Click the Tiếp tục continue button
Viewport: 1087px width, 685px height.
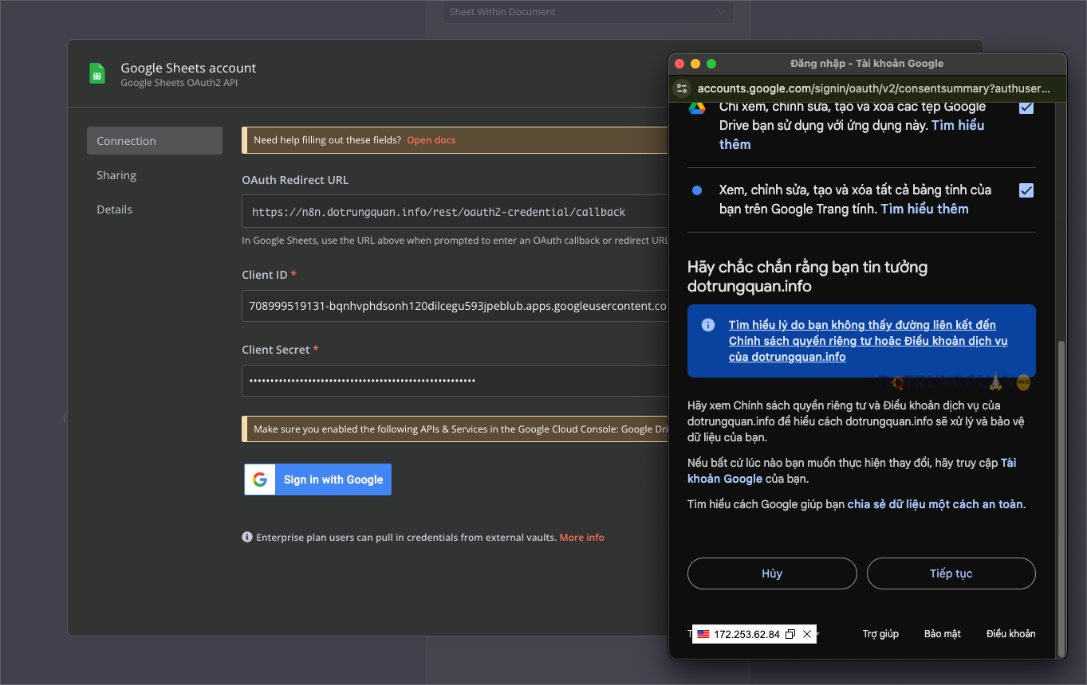tap(951, 573)
